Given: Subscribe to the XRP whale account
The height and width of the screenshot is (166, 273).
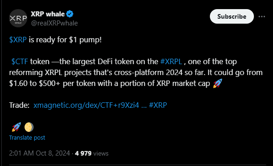Looking at the screenshot, I should point(232,16).
